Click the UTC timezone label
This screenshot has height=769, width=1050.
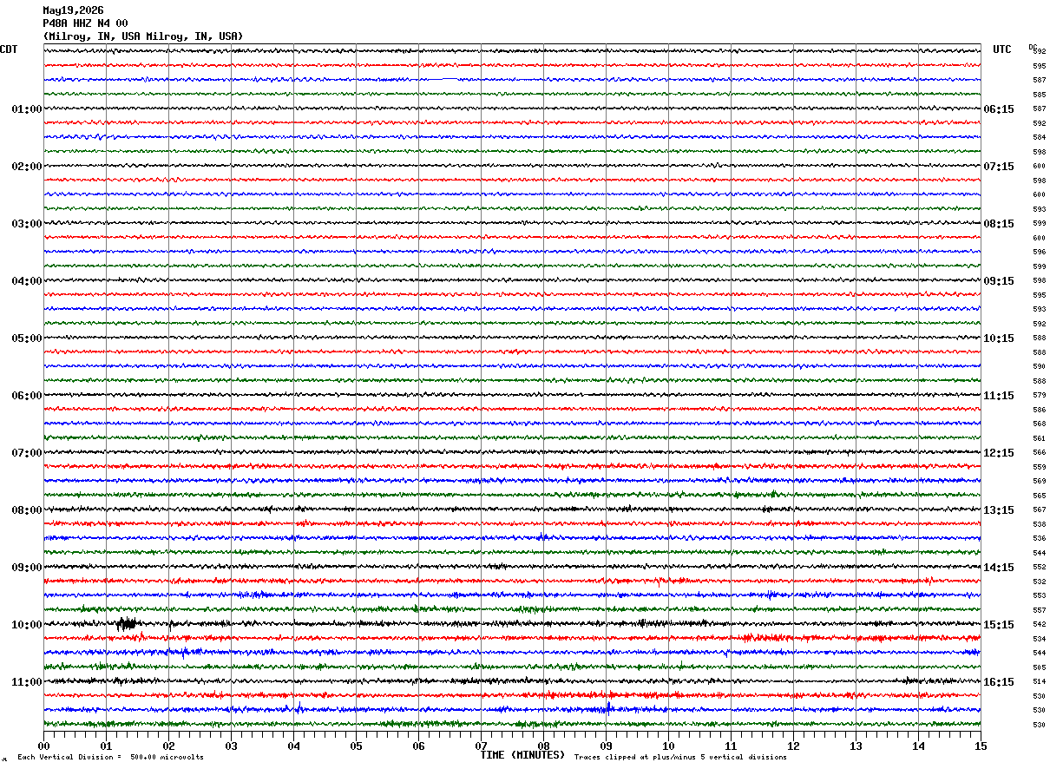(1002, 49)
